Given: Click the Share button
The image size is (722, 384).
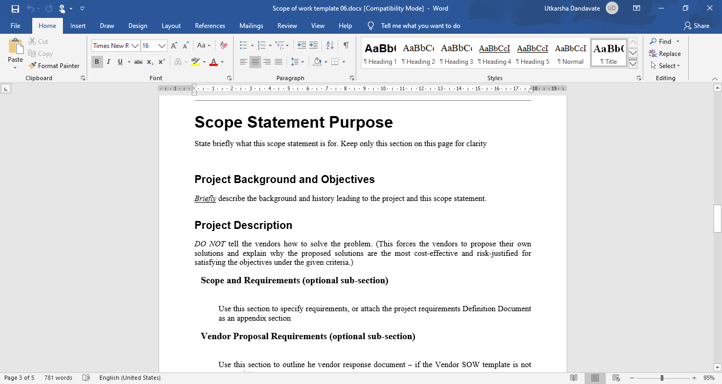Looking at the screenshot, I should 696,26.
